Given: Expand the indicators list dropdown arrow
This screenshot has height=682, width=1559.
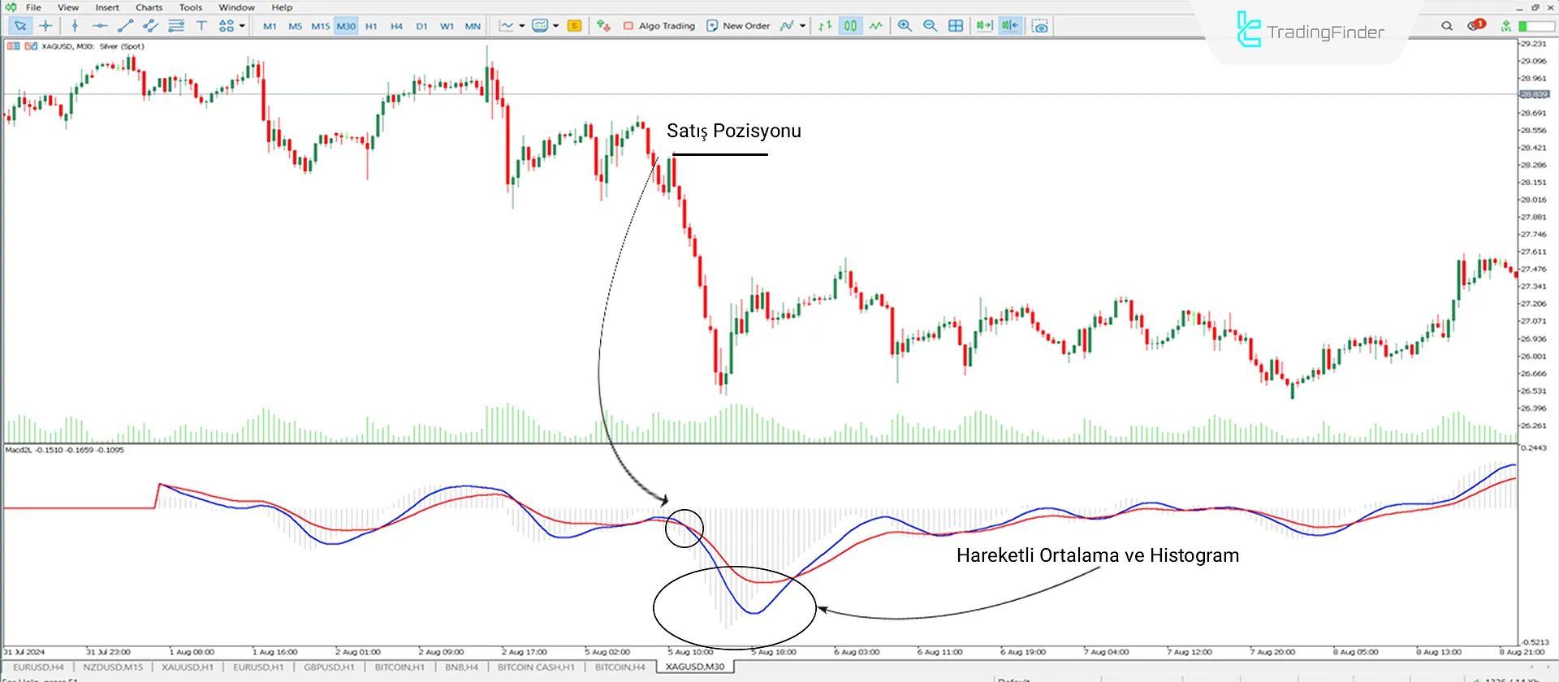Looking at the screenshot, I should coord(802,26).
